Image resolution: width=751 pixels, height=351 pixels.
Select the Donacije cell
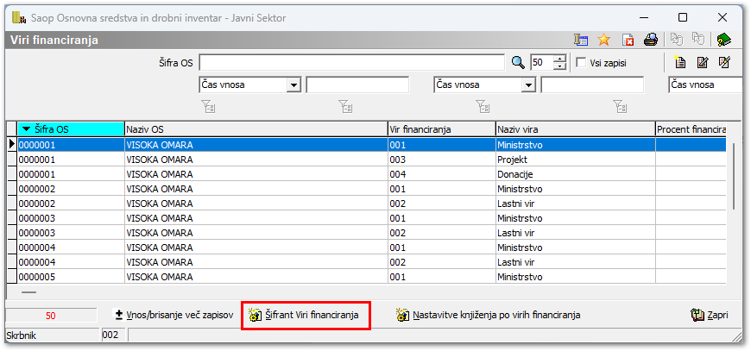point(575,174)
